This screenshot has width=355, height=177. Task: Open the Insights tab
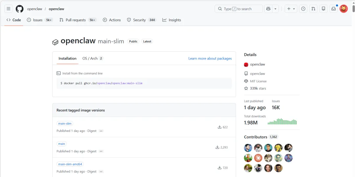tap(172, 20)
